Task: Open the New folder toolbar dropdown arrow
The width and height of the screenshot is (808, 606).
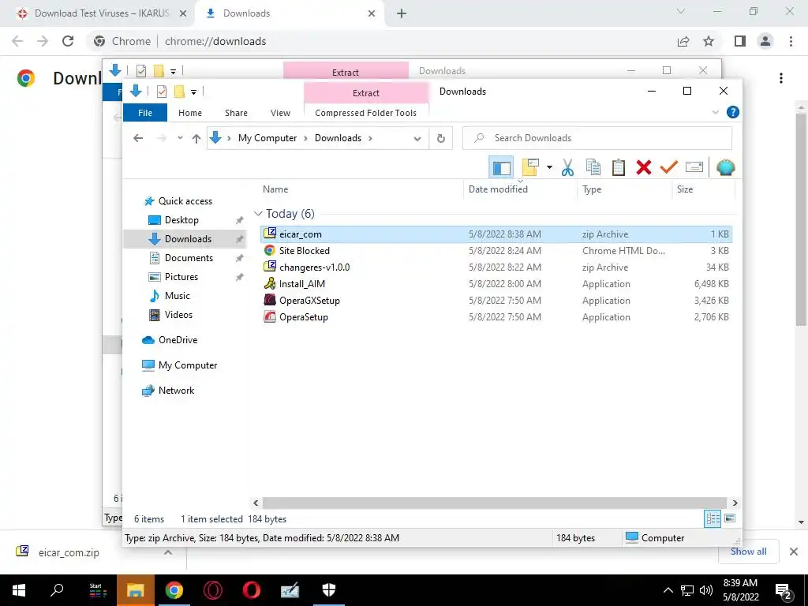Action: point(549,167)
